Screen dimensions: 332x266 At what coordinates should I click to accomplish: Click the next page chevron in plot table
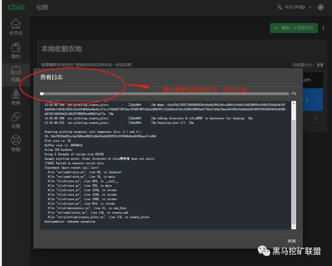[316, 118]
